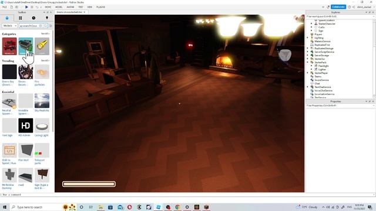
Task: Expand the Lighting tree node
Action: pyautogui.click(x=308, y=38)
